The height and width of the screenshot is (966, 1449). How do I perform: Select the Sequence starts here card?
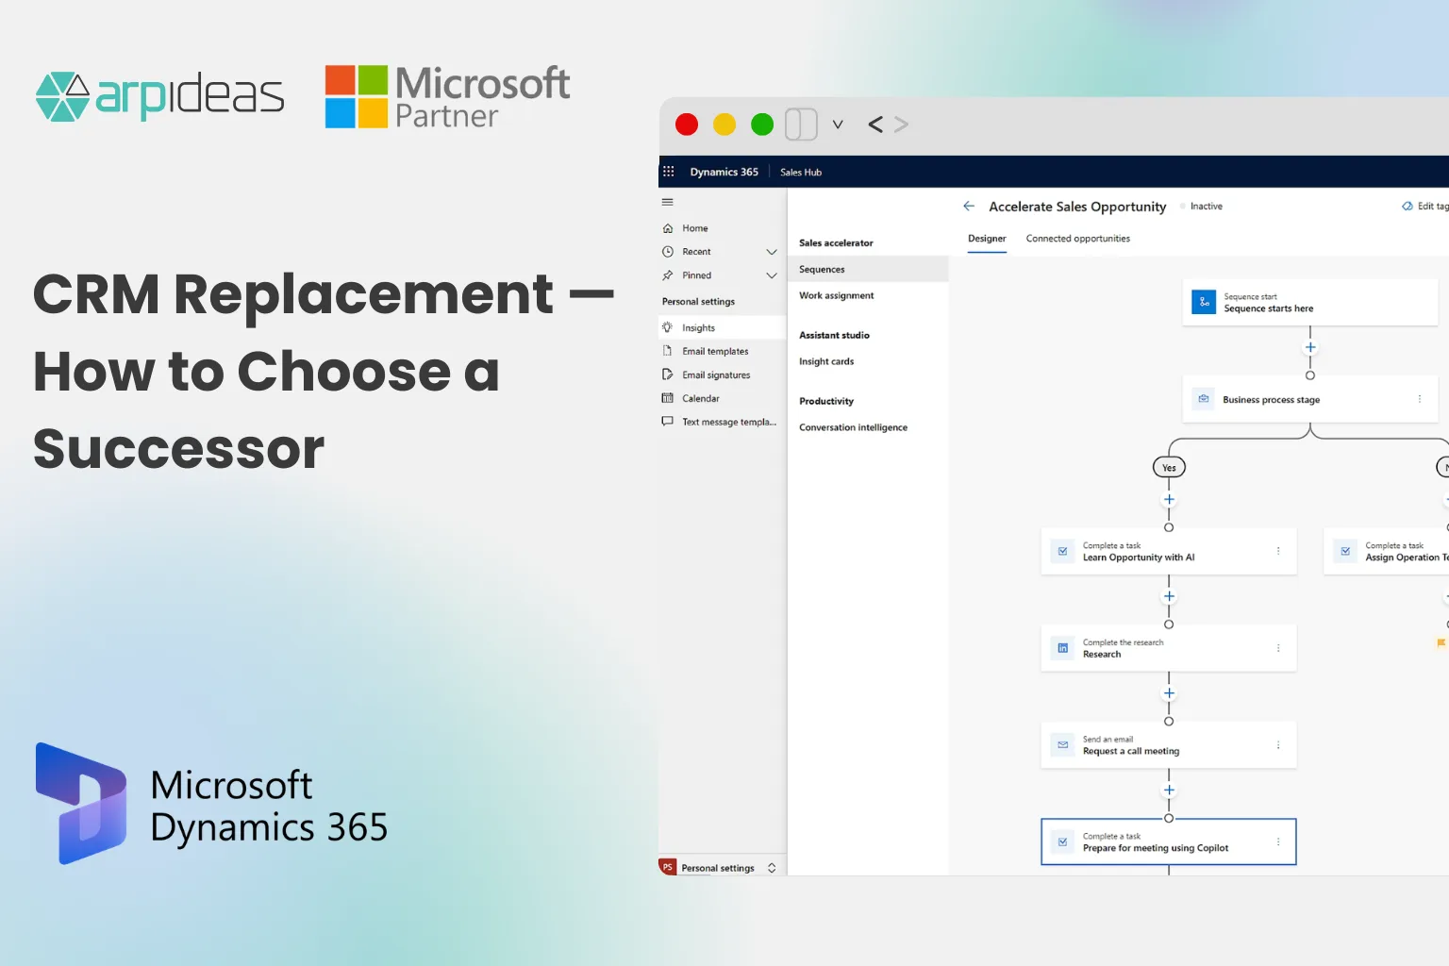[x=1310, y=303]
